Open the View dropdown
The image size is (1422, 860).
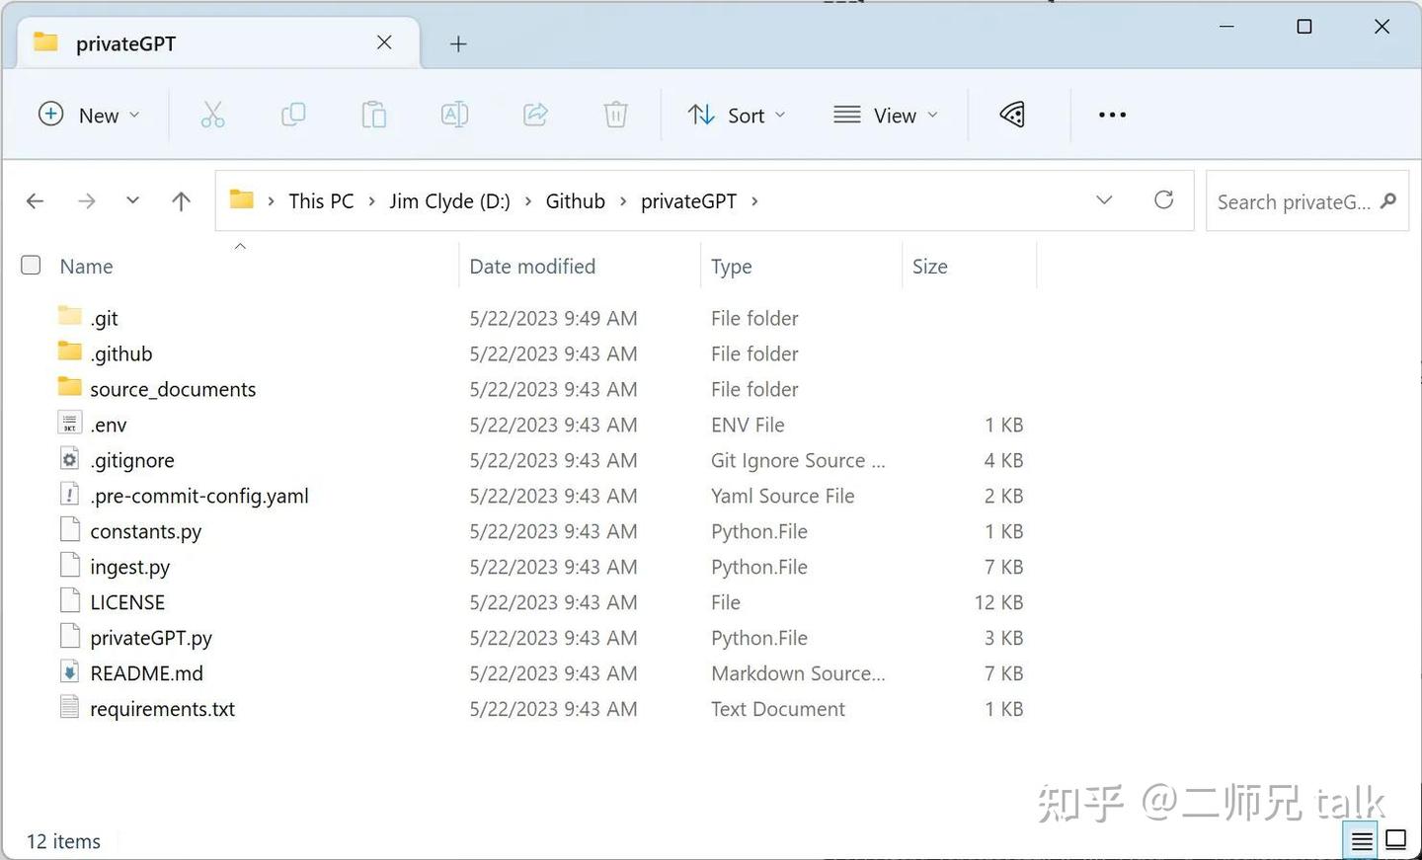[885, 115]
